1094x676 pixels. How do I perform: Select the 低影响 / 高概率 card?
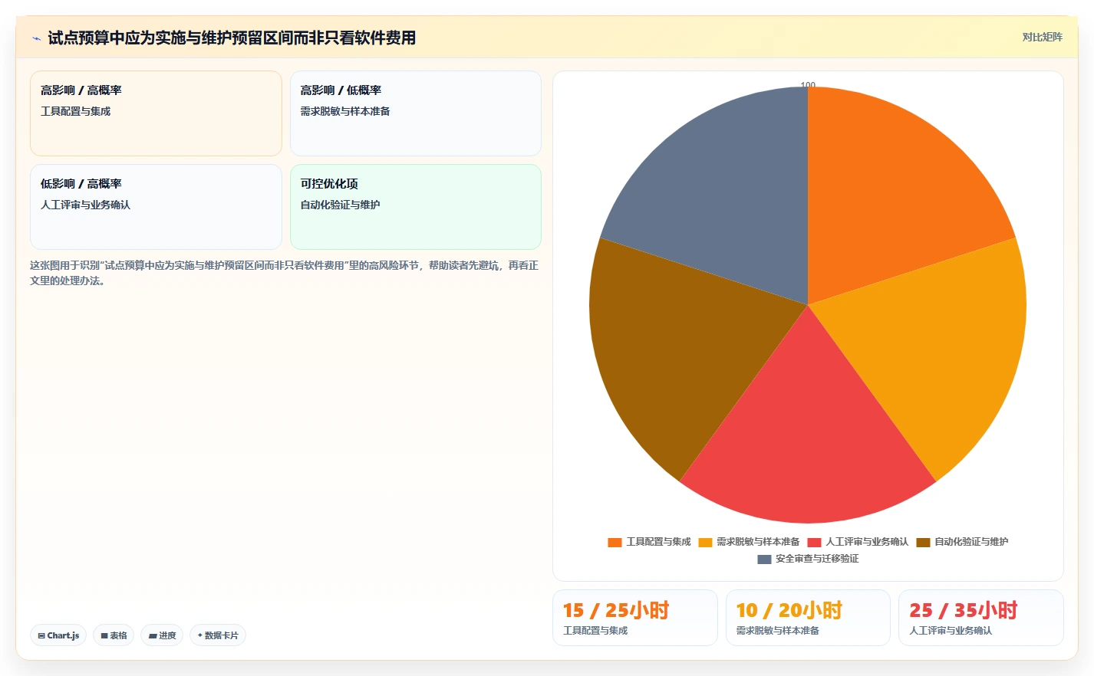click(x=156, y=207)
